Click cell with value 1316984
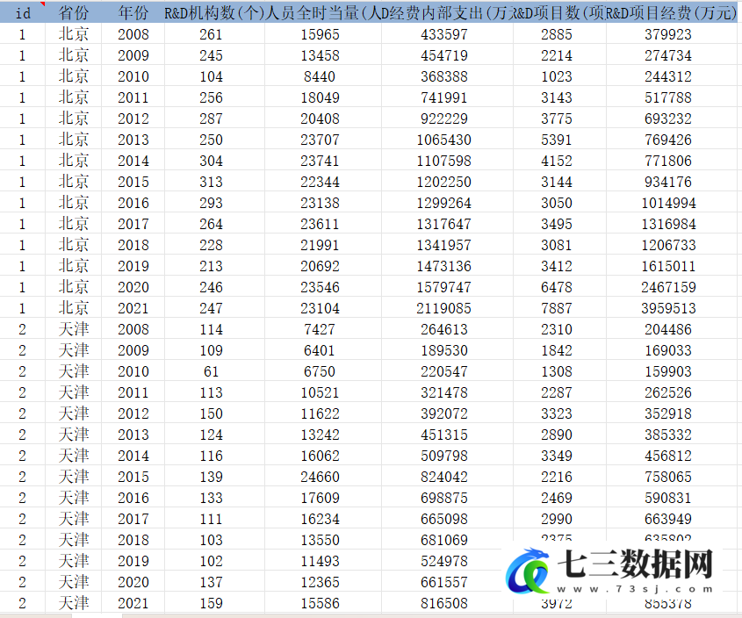Screen dimensions: 742x618 (672, 224)
